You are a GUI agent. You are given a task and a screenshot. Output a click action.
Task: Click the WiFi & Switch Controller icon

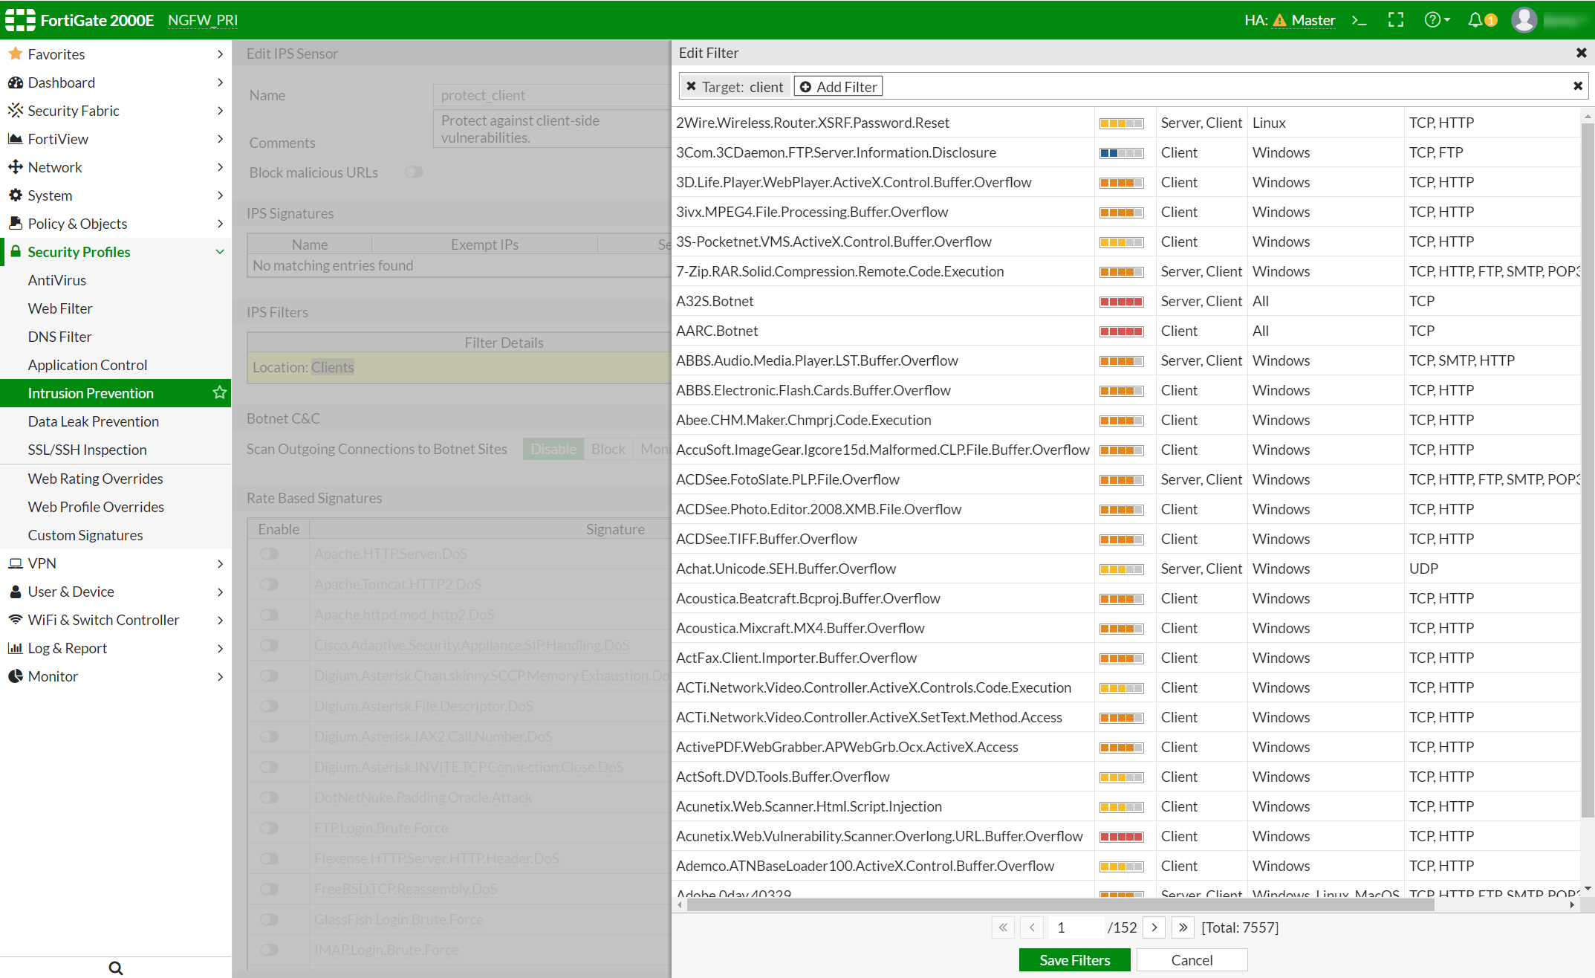15,620
